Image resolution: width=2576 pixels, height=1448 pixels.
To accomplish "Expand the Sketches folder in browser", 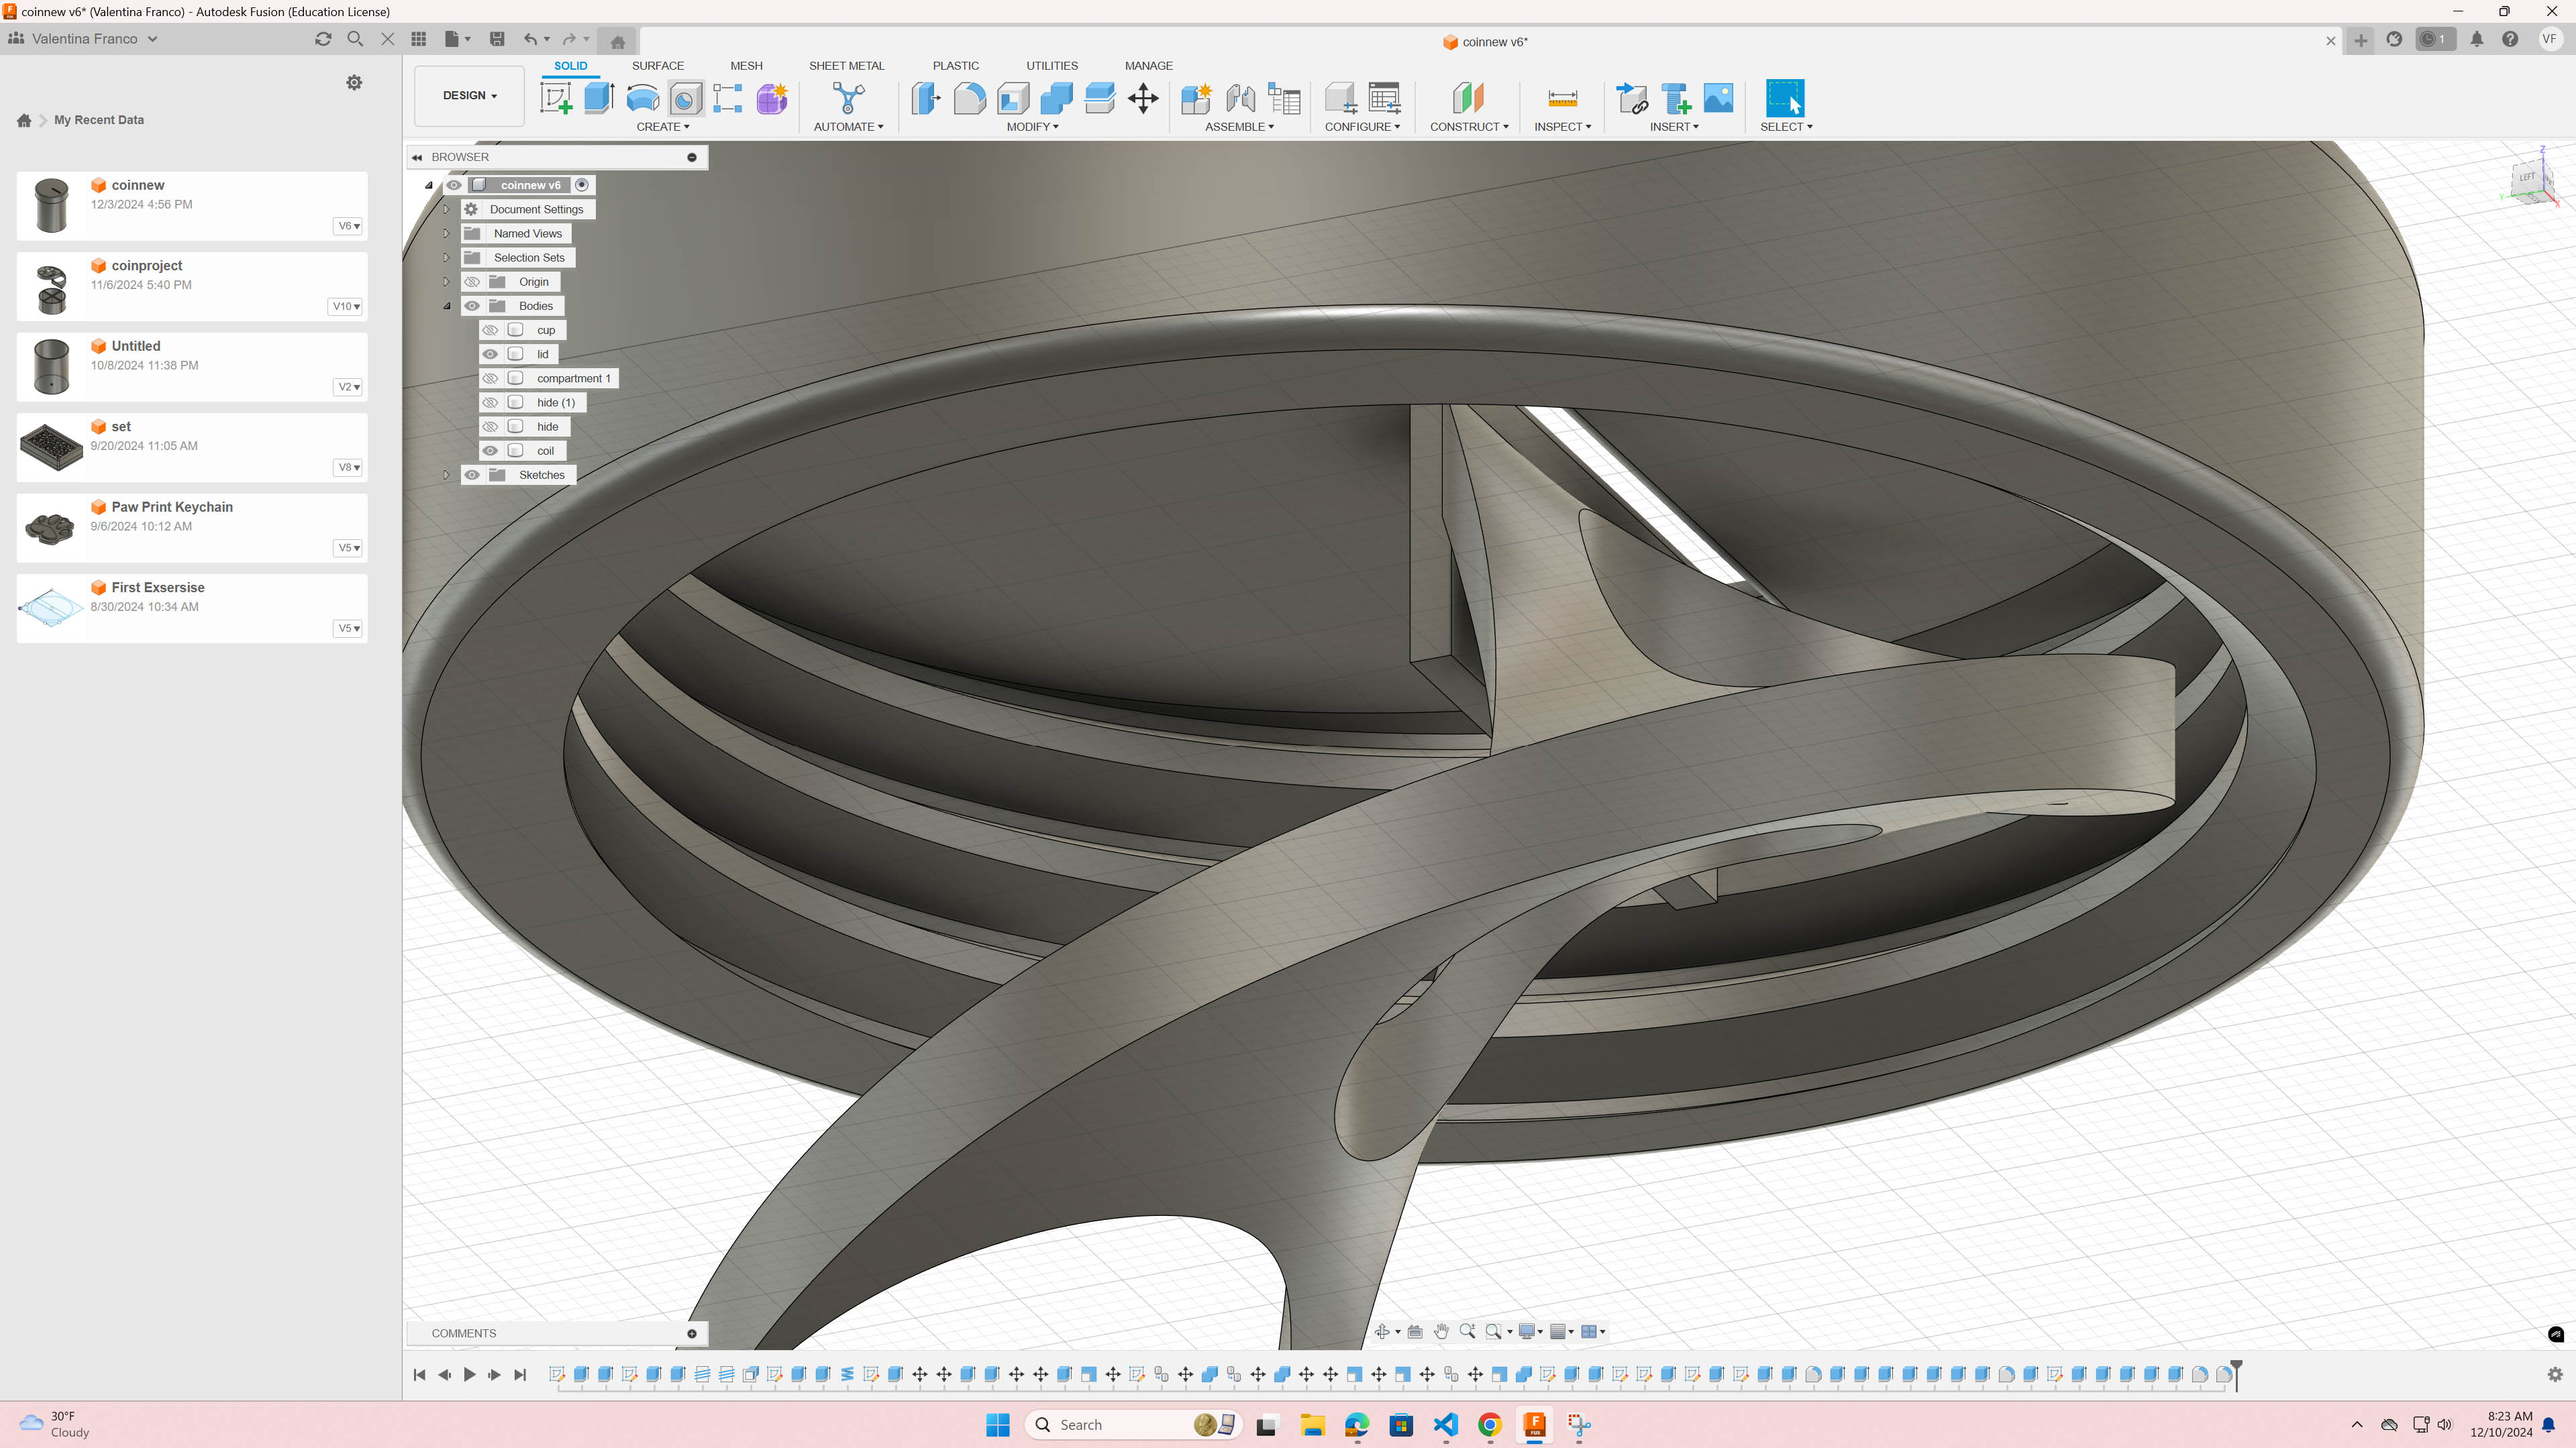I will coord(446,475).
